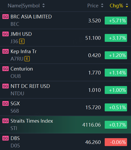
Task: Click the E badge beside J36
Action: (22, 41)
